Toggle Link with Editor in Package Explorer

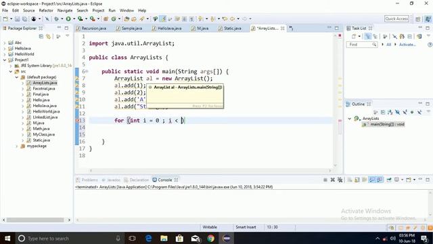pyautogui.click(x=49, y=37)
